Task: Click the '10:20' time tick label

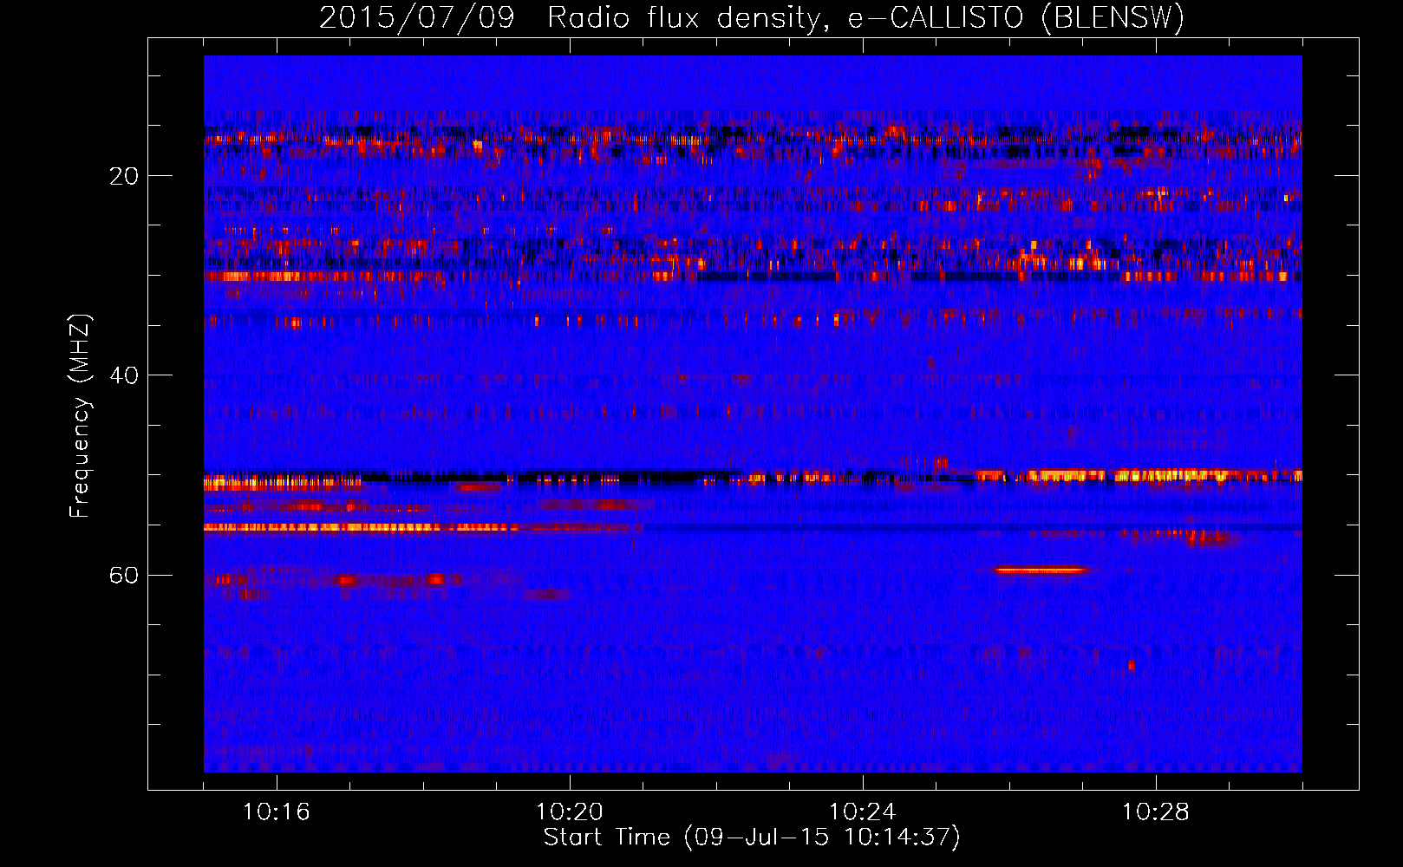Action: click(569, 812)
